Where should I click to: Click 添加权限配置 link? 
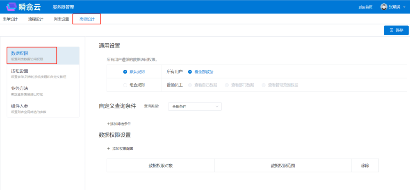120,148
